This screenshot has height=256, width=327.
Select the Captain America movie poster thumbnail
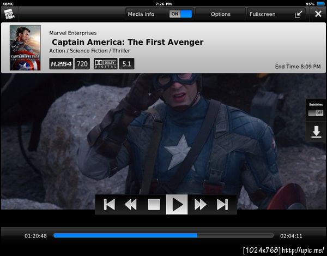pos(25,48)
